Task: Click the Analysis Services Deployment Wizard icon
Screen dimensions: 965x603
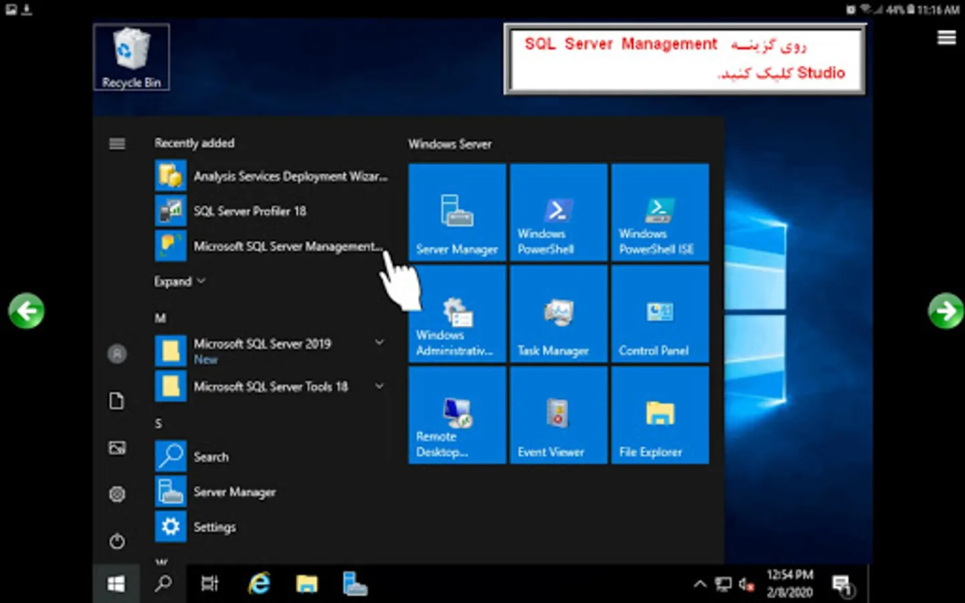Action: (171, 176)
